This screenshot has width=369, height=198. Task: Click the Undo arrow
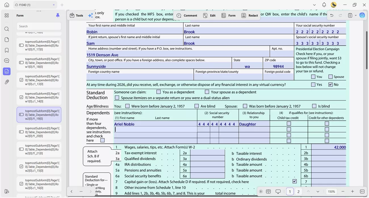coord(332,15)
